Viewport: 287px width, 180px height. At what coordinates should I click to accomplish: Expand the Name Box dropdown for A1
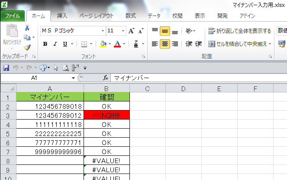[x=73, y=78]
